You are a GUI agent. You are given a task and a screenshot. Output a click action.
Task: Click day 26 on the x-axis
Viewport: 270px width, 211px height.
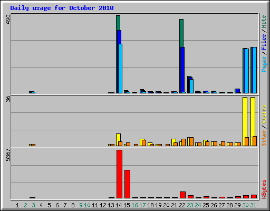(x=214, y=205)
